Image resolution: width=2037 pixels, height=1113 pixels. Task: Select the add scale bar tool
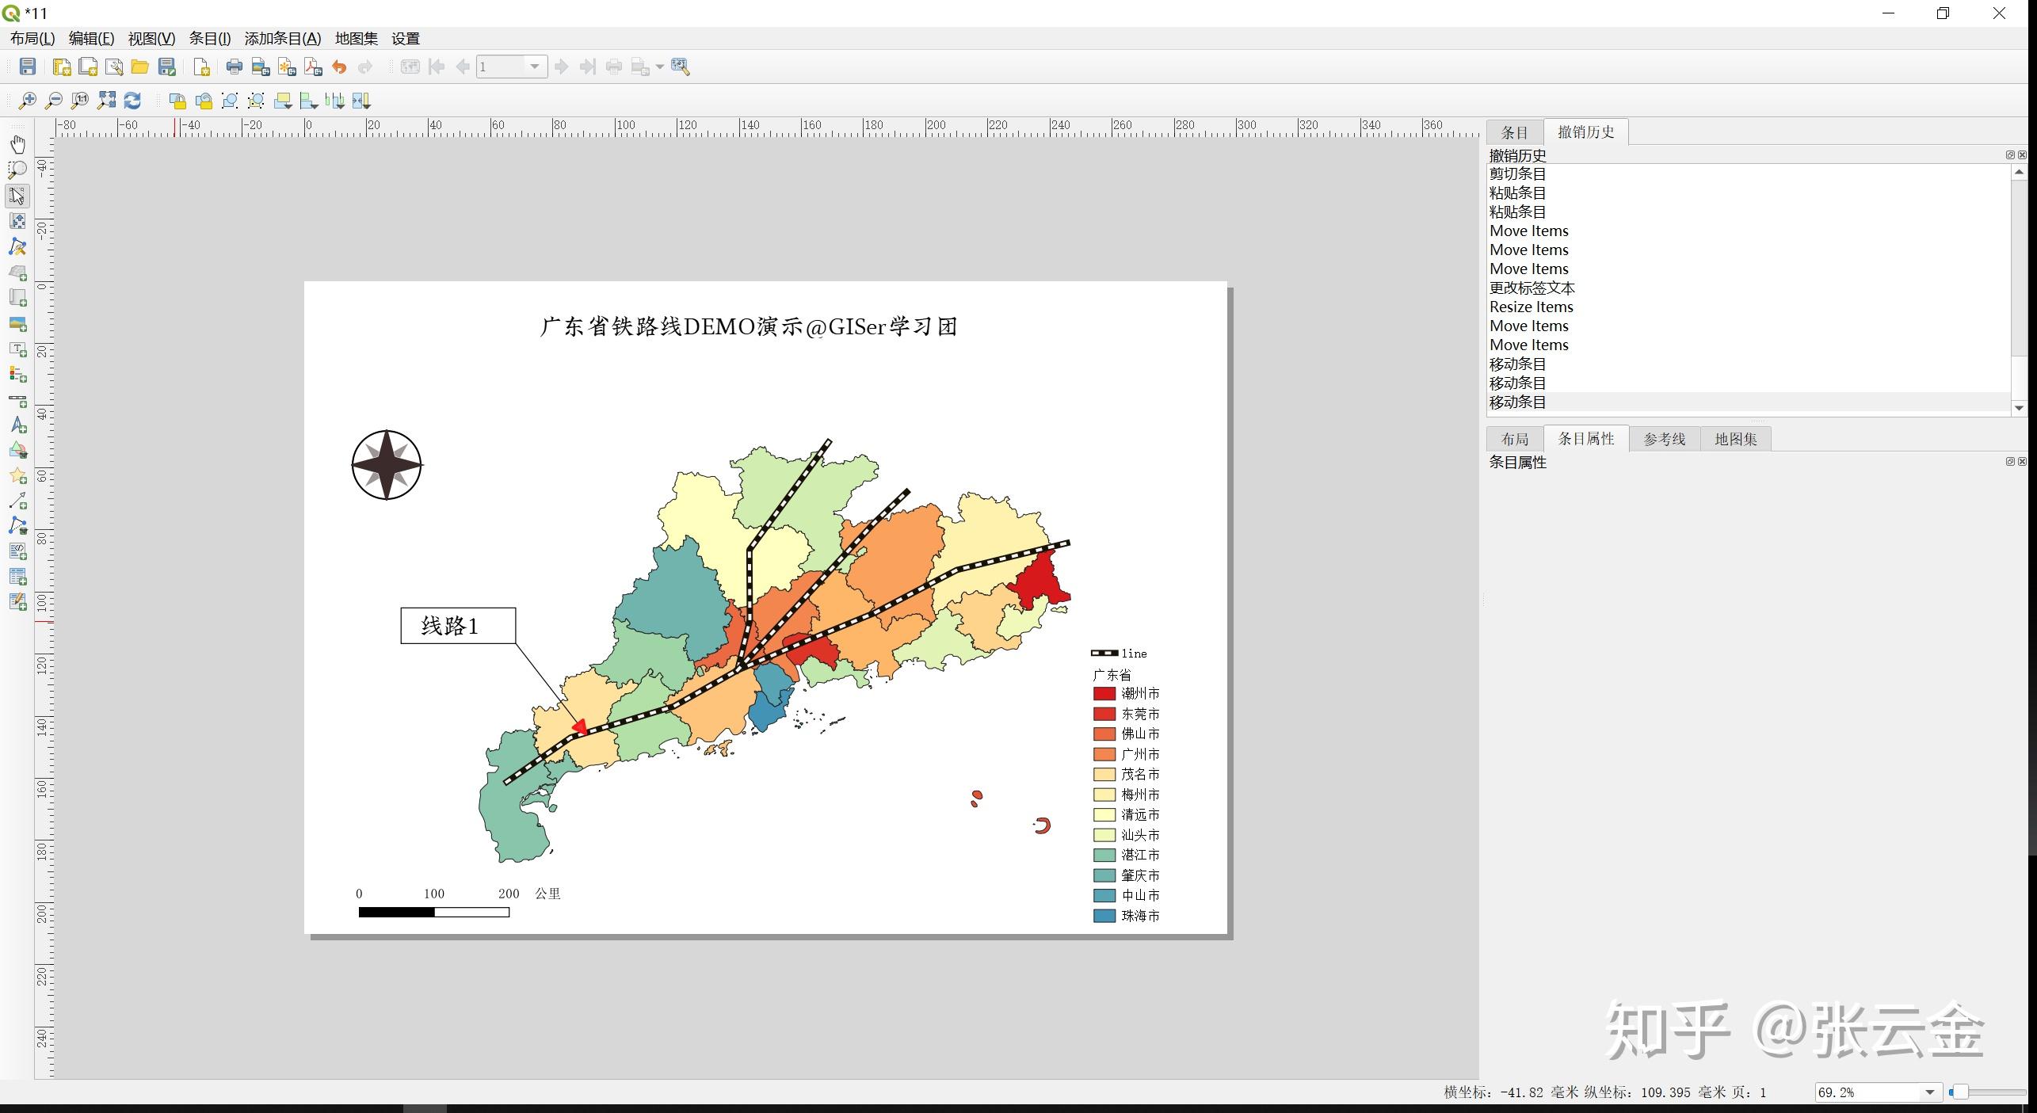[17, 400]
